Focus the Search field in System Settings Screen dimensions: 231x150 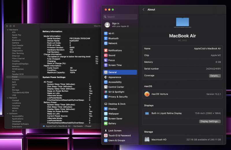(120, 17)
